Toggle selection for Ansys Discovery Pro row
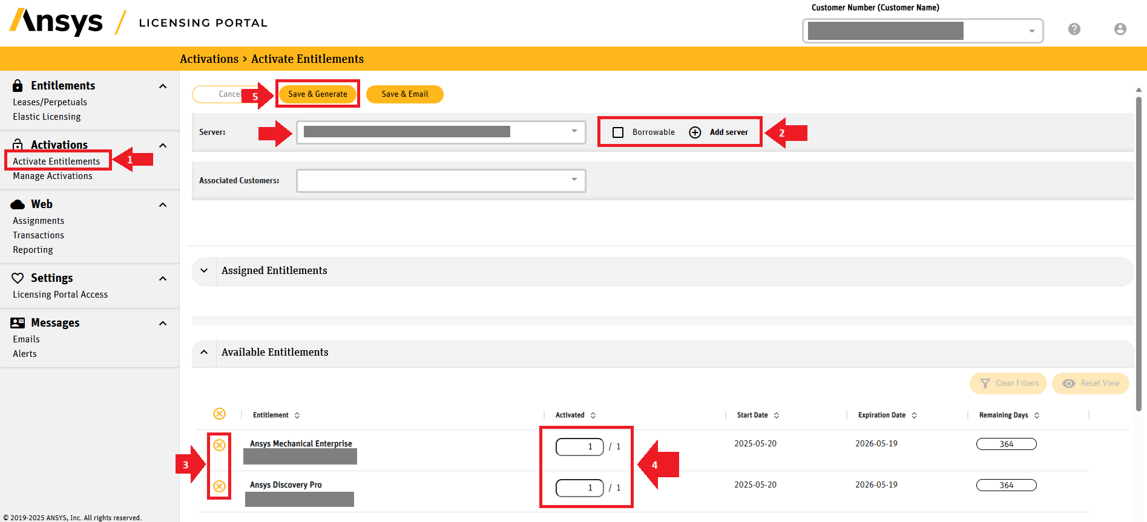This screenshot has height=522, width=1147. 219,486
